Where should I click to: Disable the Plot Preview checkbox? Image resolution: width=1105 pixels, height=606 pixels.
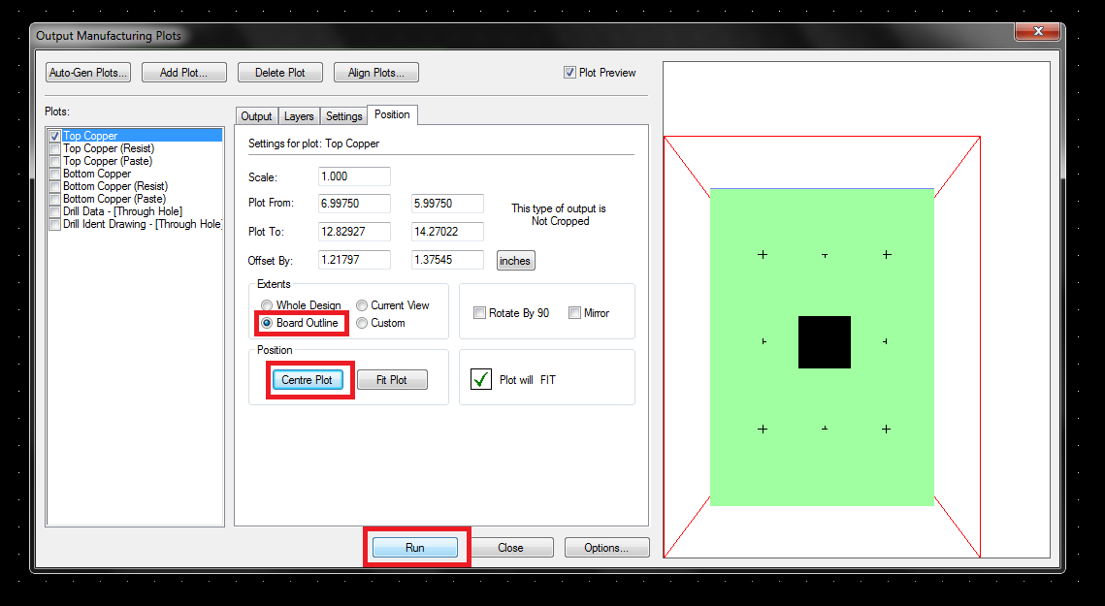pyautogui.click(x=569, y=72)
